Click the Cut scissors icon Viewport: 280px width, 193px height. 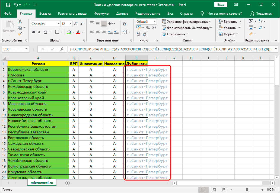[x=20, y=22]
